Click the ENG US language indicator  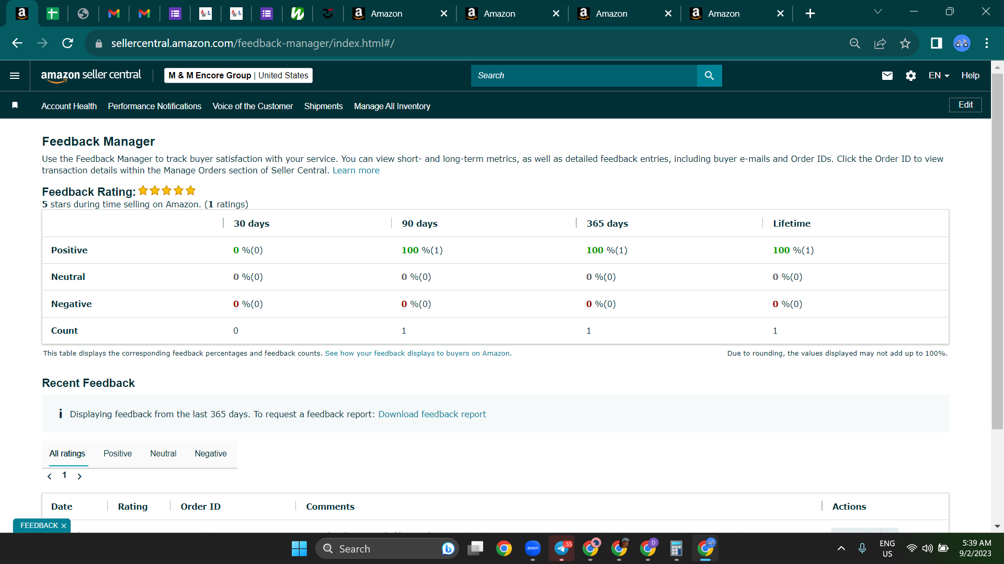[x=887, y=548]
